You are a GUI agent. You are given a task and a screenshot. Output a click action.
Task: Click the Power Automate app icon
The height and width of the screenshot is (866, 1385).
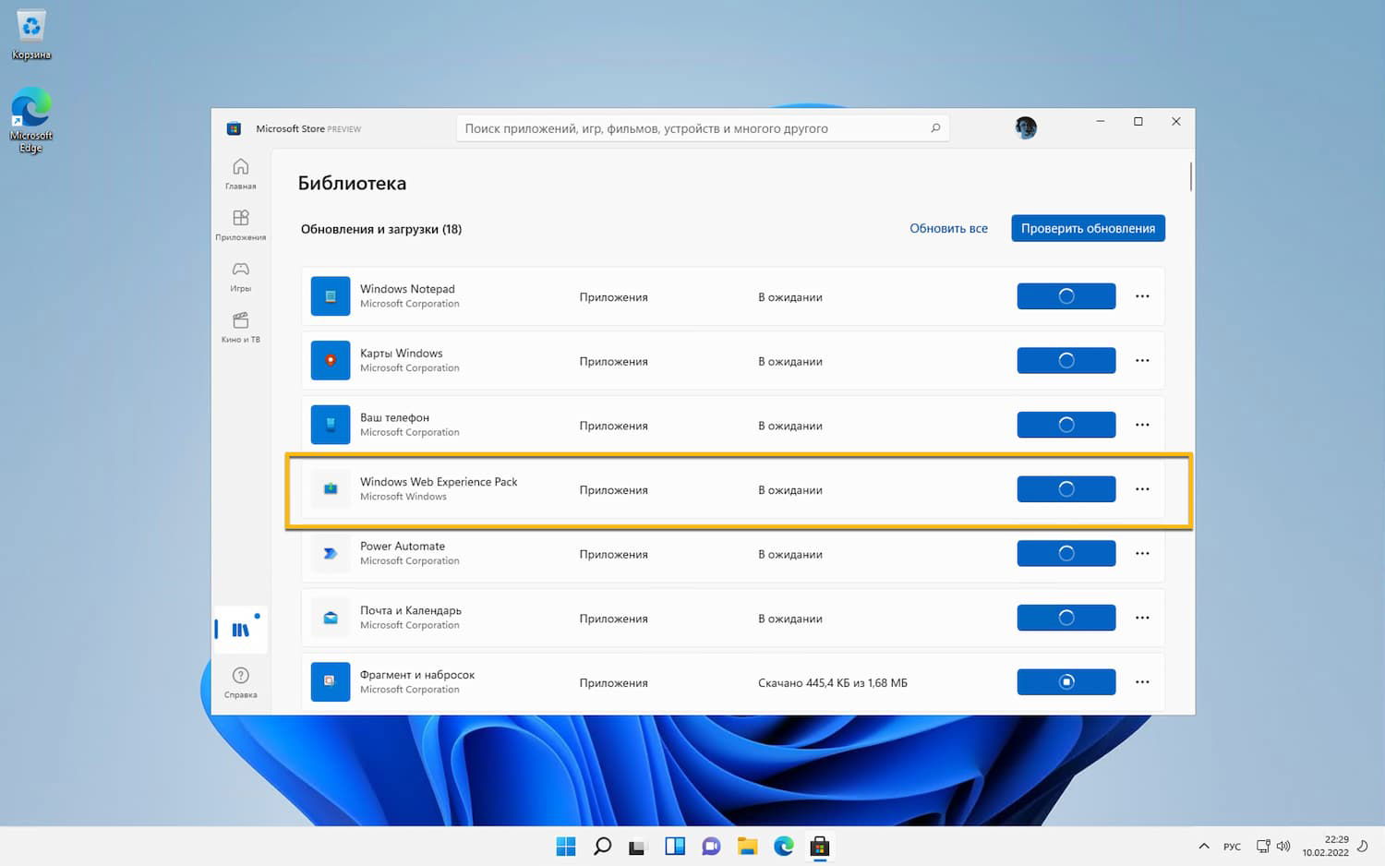tap(331, 553)
